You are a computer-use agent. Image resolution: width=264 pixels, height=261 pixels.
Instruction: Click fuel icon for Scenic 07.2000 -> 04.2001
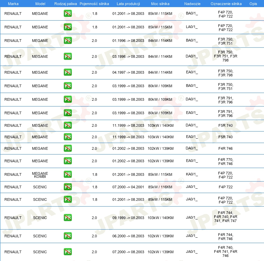click(68, 187)
